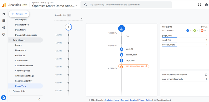Click the orange errors bug icon
Image resolution: width=209 pixels, height=102 pixels.
point(202,30)
